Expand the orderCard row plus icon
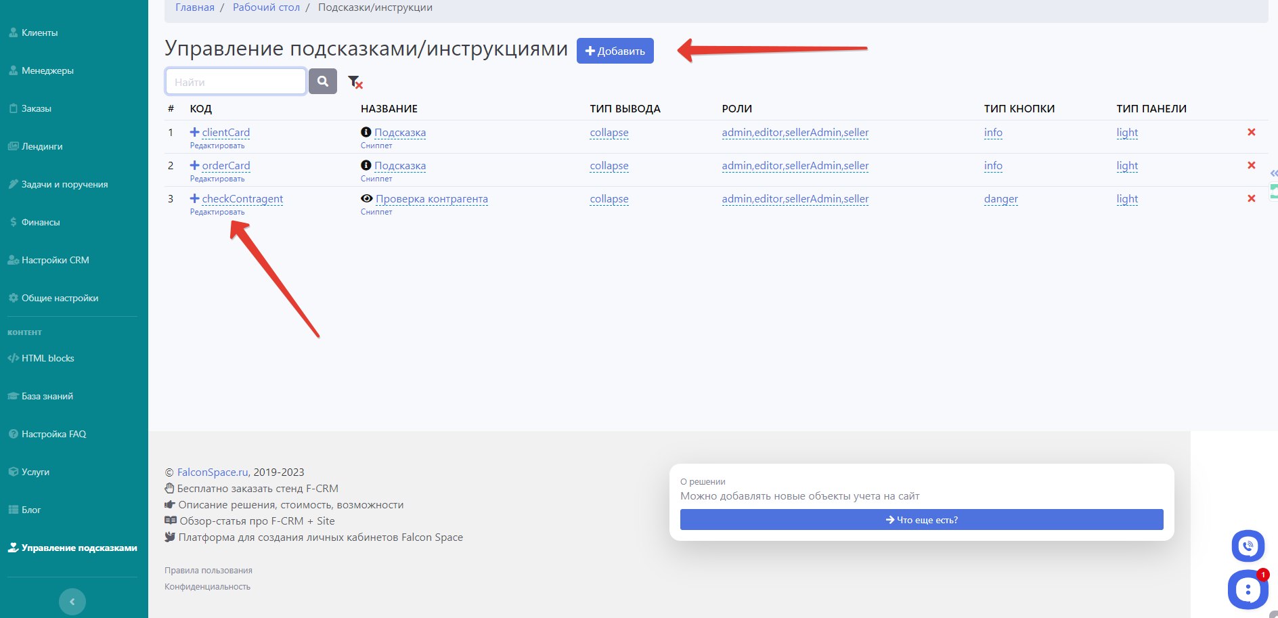The width and height of the screenshot is (1278, 618). coord(195,165)
